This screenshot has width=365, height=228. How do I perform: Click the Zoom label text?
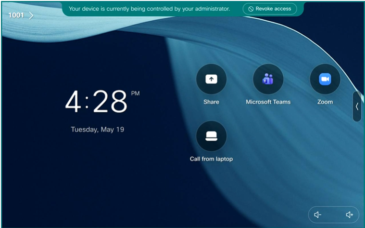[x=325, y=102]
